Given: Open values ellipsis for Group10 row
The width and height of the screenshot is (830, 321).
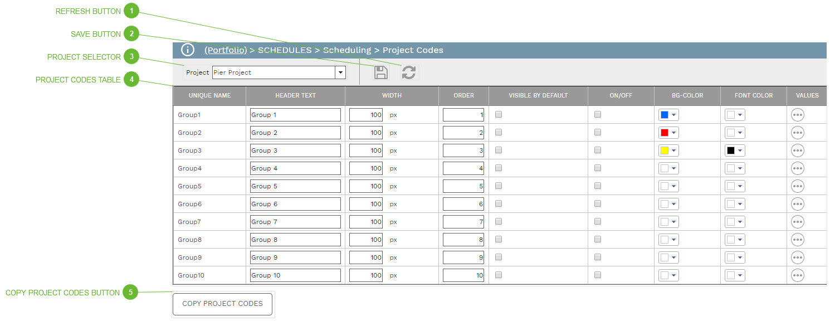Looking at the screenshot, I should (x=798, y=275).
